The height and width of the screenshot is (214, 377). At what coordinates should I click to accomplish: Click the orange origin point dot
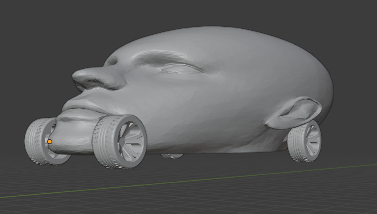[50, 142]
